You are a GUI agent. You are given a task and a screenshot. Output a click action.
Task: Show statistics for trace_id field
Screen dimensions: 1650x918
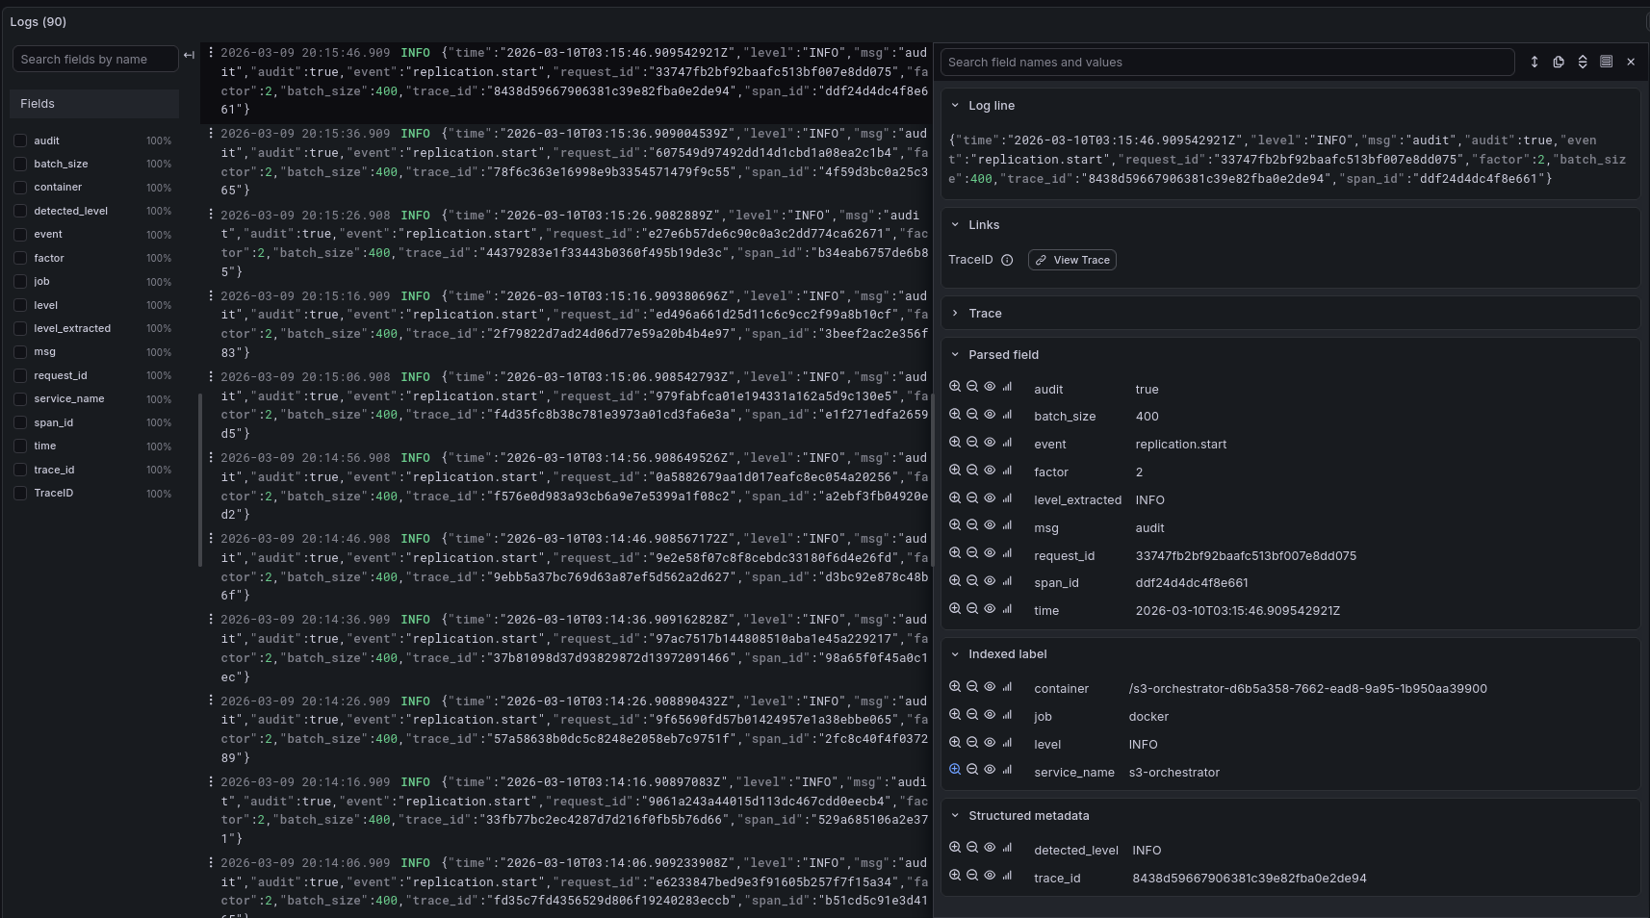[x=1007, y=875]
